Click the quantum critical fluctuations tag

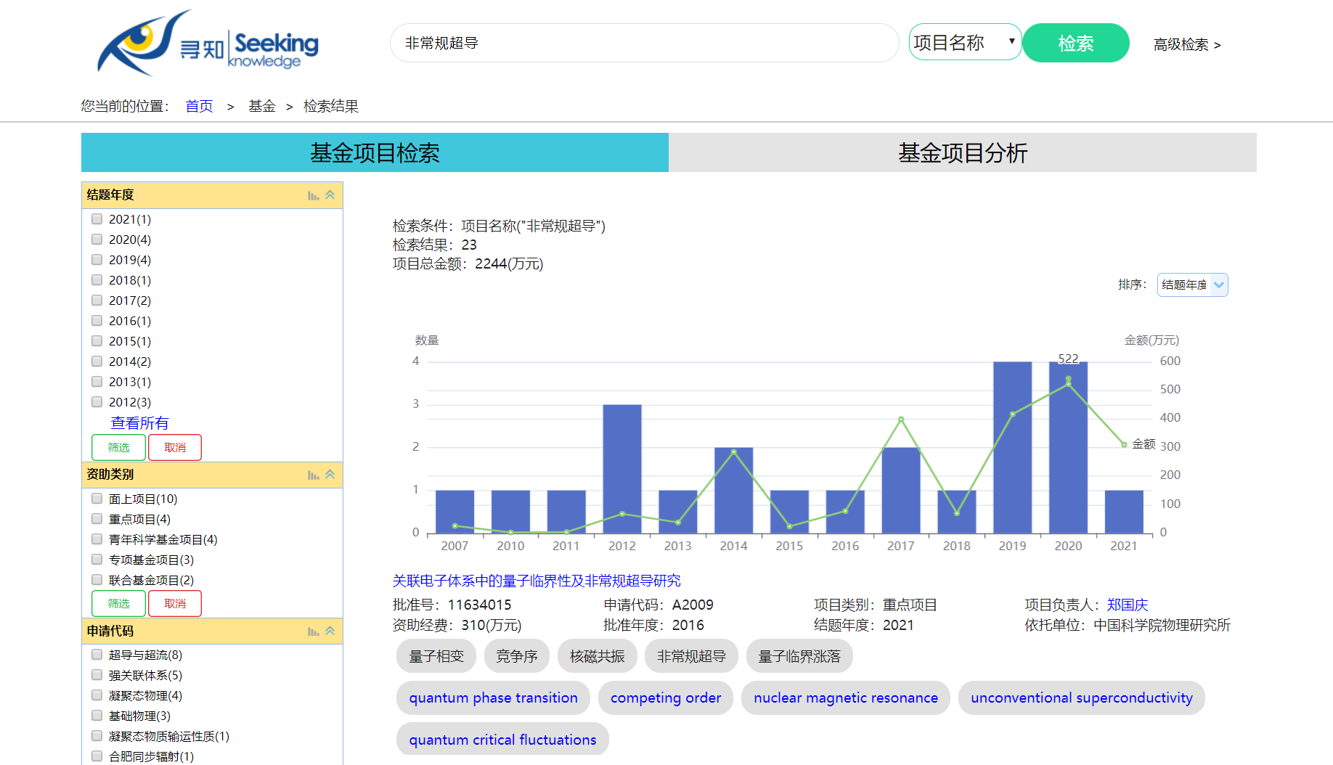(502, 739)
